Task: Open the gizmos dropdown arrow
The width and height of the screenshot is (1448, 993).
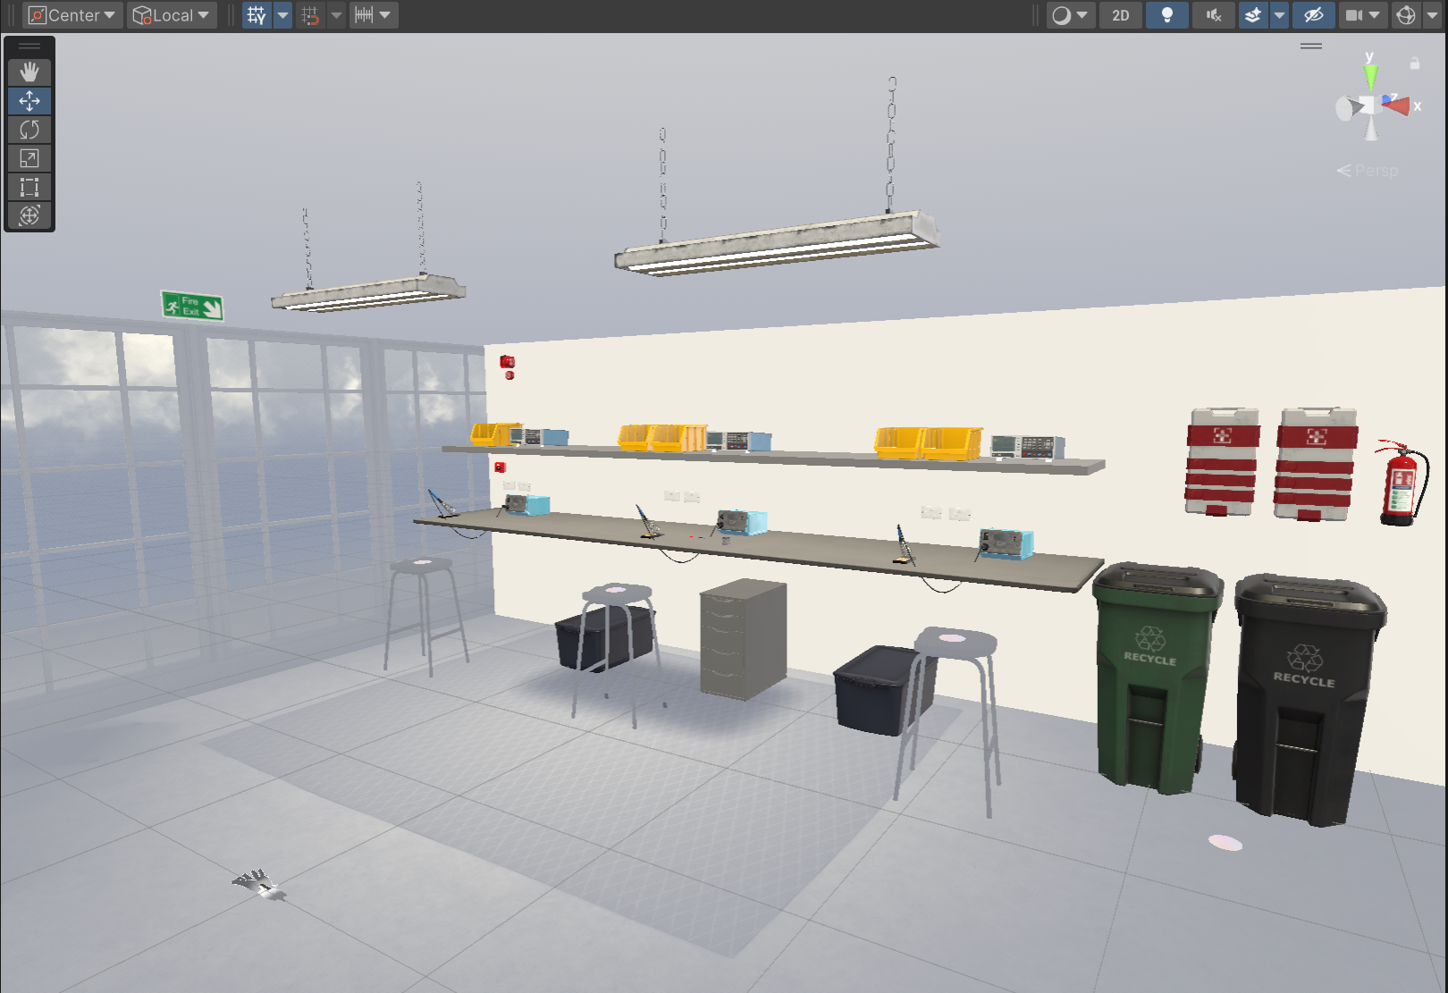Action: [1432, 15]
